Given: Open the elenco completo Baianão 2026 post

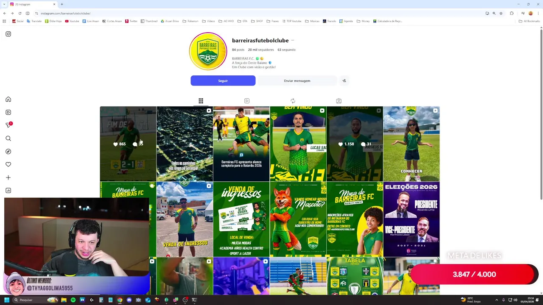Looking at the screenshot, I should tap(241, 144).
